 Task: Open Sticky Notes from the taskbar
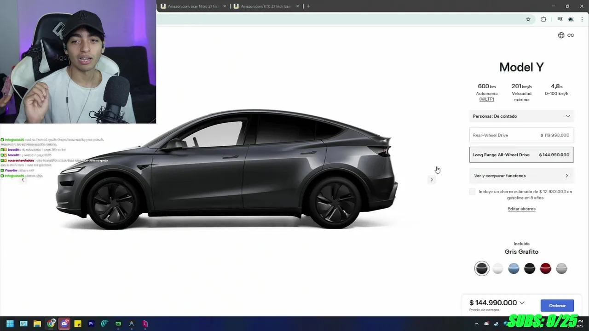[78, 324]
